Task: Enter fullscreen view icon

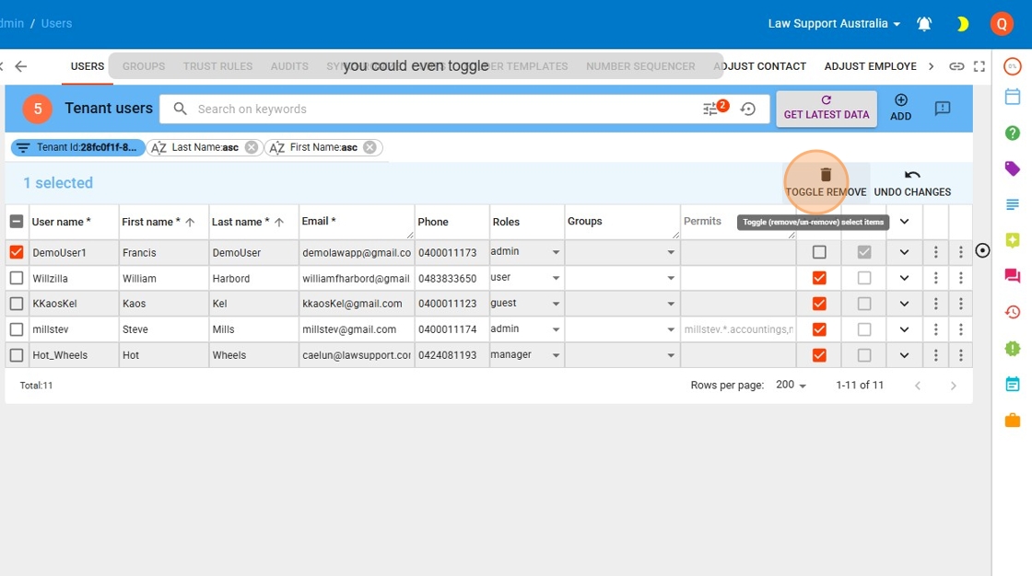Action: click(x=979, y=66)
